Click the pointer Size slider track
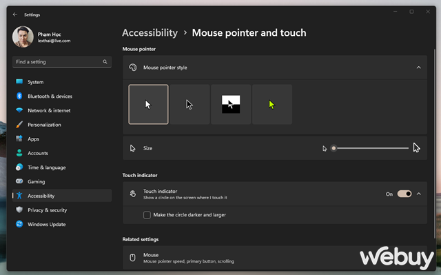The width and height of the screenshot is (441, 275). 371,148
